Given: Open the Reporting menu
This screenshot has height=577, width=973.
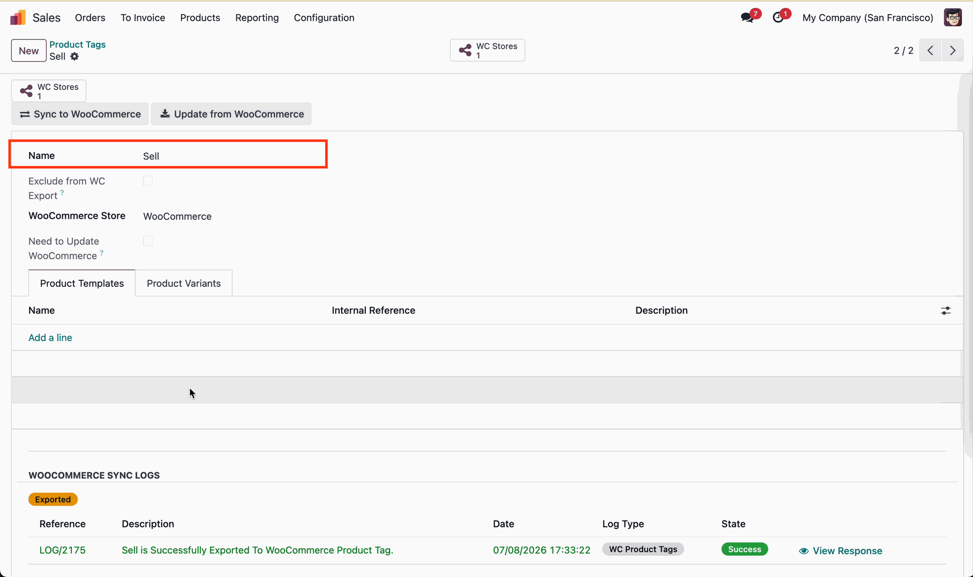Looking at the screenshot, I should [257, 18].
